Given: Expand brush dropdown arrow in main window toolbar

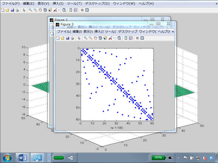Looking at the screenshot, I should click(x=59, y=10).
